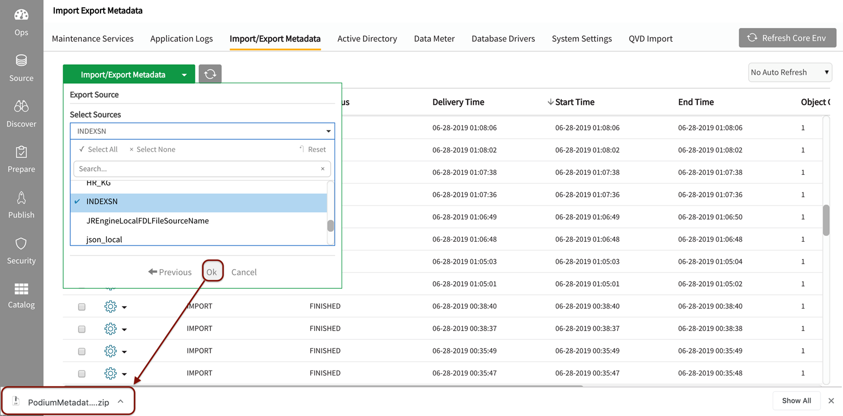Open the Ops dashboard icon
The width and height of the screenshot is (843, 416).
[21, 15]
